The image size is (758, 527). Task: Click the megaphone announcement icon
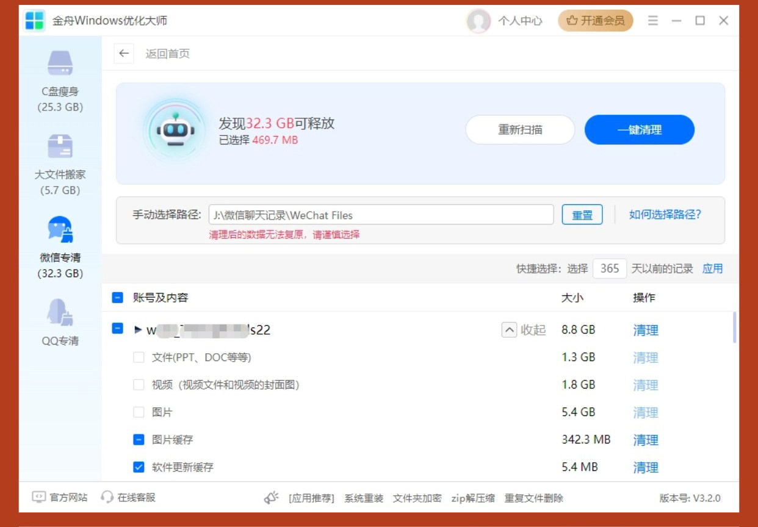coord(271,498)
